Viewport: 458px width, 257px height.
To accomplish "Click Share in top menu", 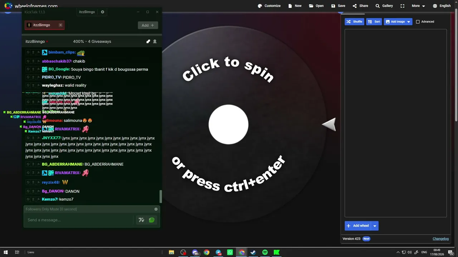I will (360, 6).
